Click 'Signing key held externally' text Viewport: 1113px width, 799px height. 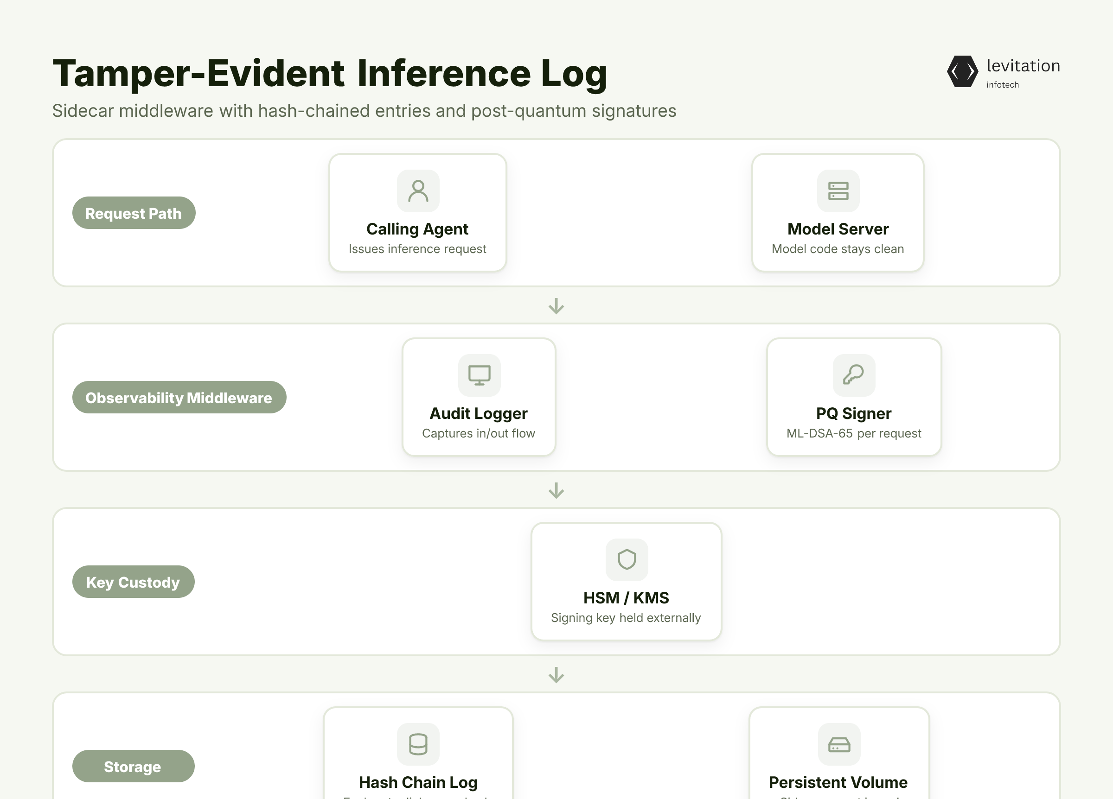626,618
